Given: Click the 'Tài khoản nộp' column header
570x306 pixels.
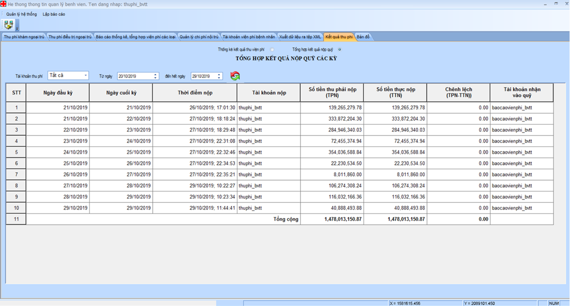Looking at the screenshot, I should click(x=269, y=93).
